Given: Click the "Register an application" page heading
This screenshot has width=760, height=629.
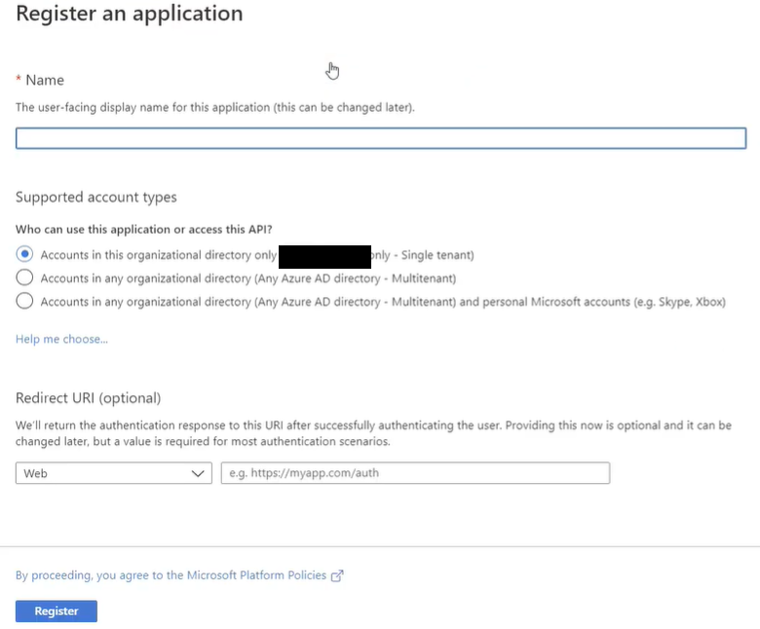Looking at the screenshot, I should pyautogui.click(x=130, y=15).
